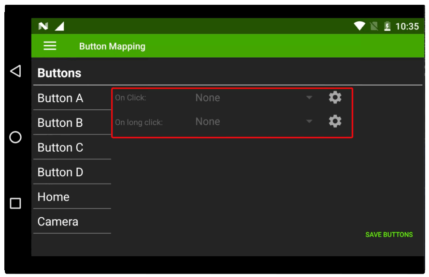429x277 pixels.
Task: Expand the On Click action dropdown
Action: 254,97
